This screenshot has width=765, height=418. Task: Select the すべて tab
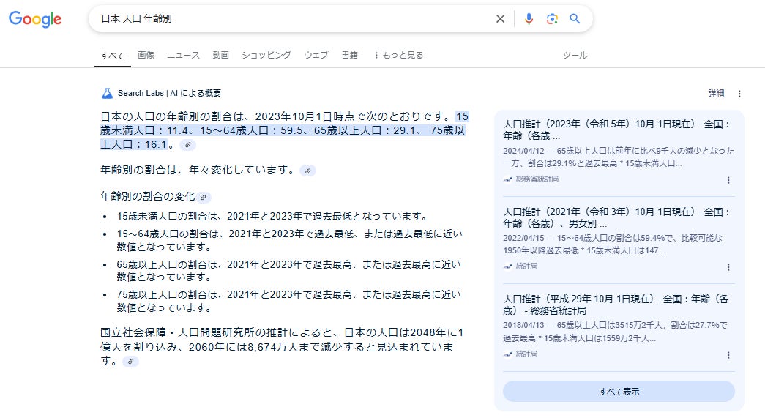(x=113, y=56)
